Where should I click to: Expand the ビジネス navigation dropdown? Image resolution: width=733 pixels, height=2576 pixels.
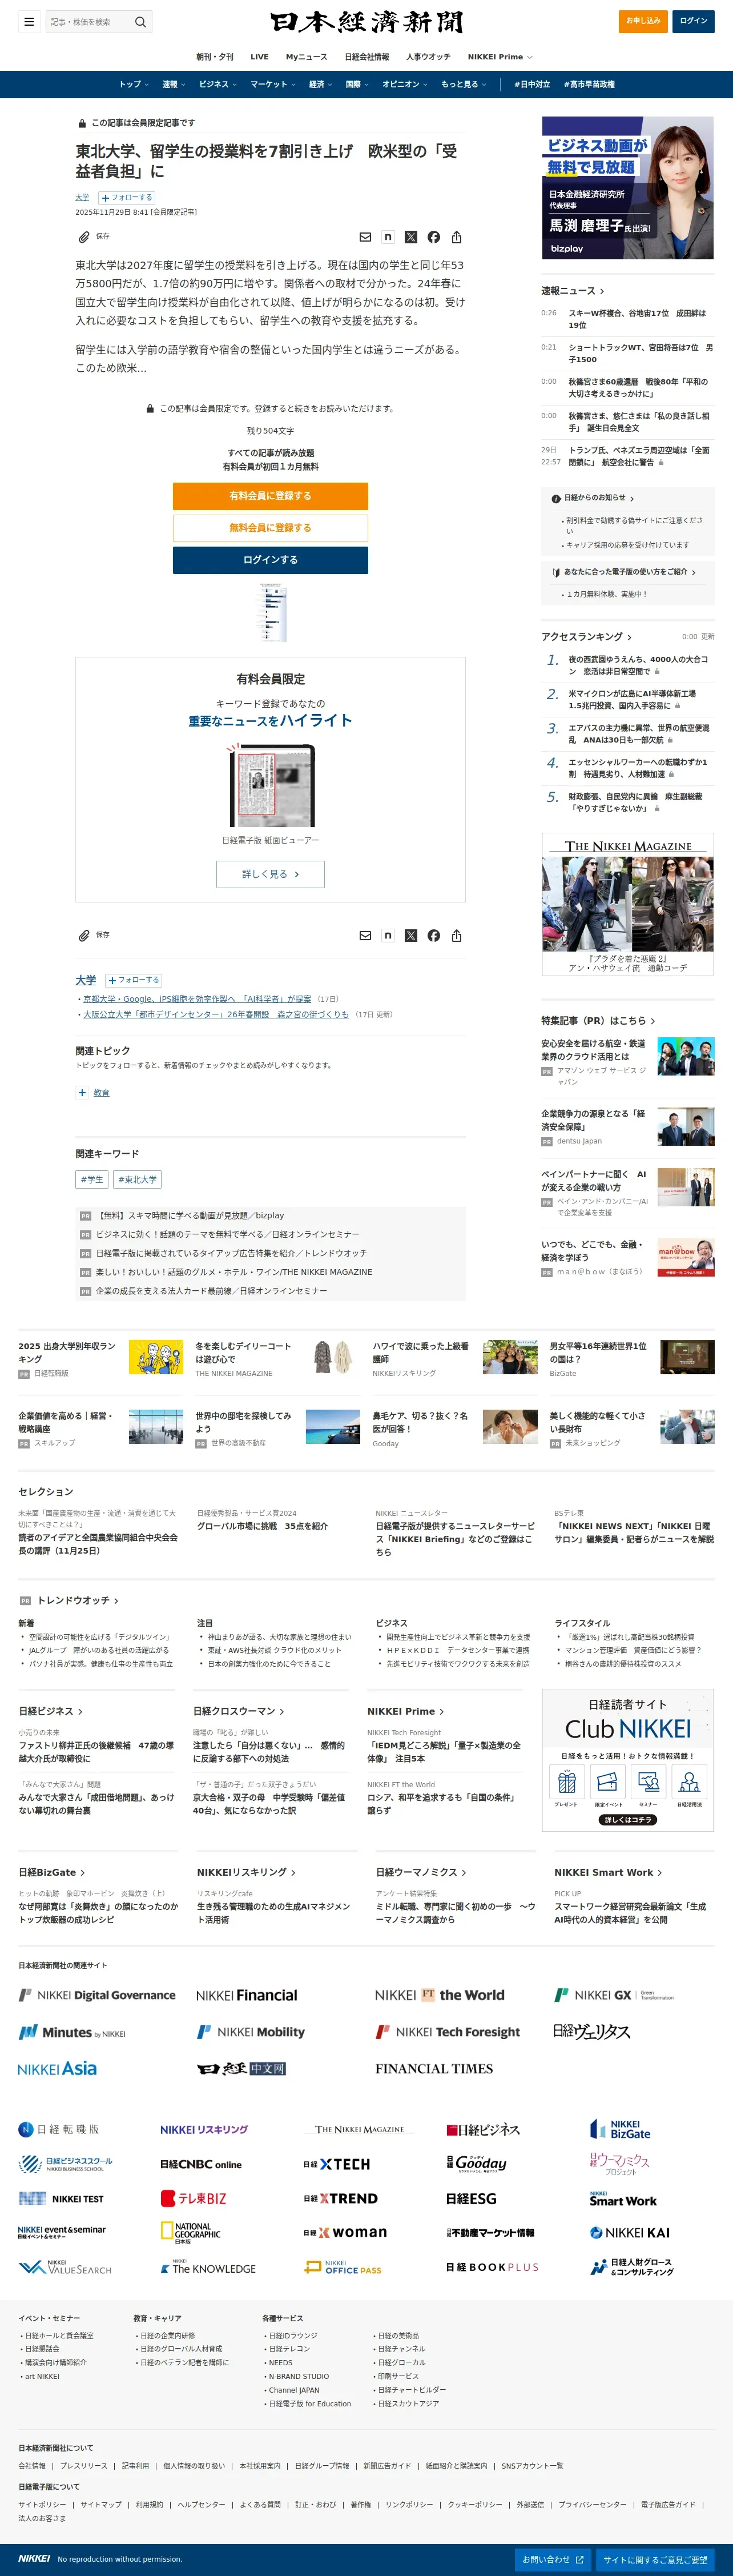click(217, 84)
